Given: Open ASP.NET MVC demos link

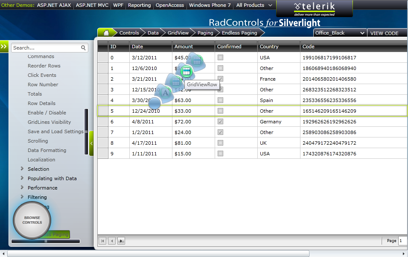Looking at the screenshot, I should pyautogui.click(x=92, y=5).
